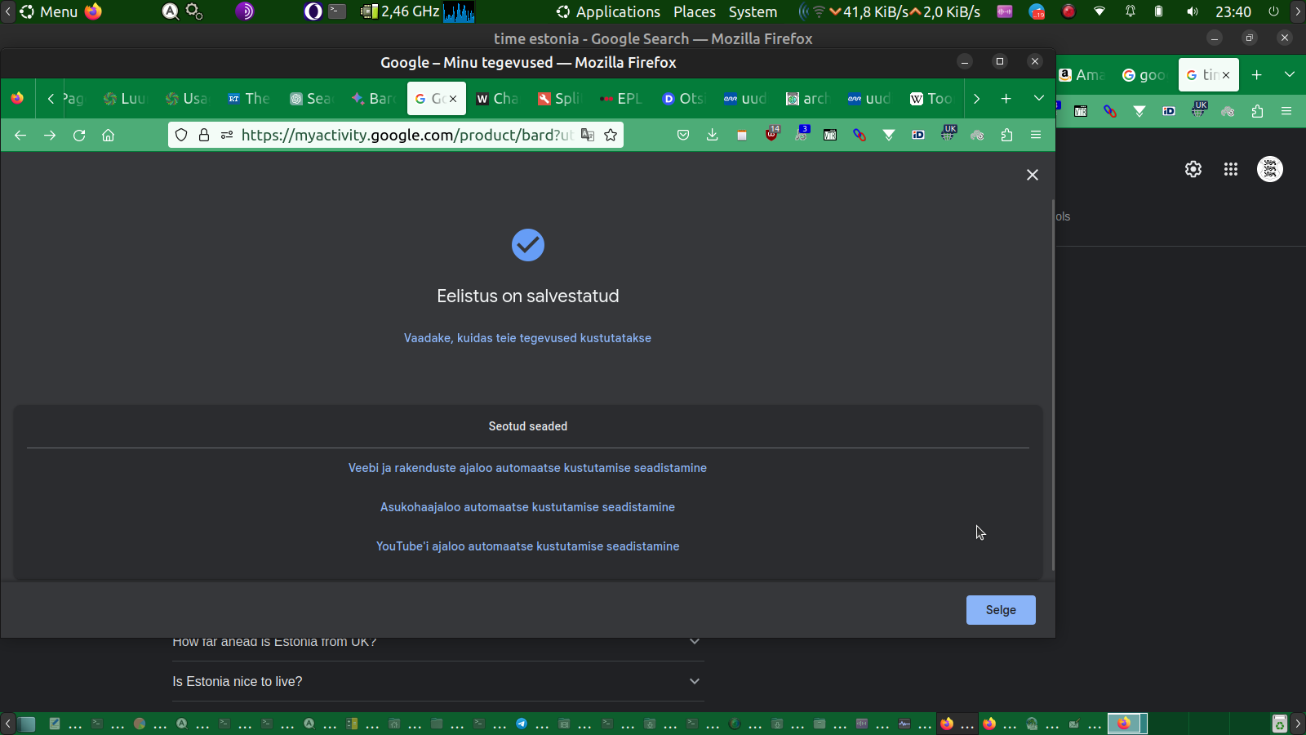Open YouTube'i ajaloo automaatse kustutamise seadistamine link

(527, 546)
